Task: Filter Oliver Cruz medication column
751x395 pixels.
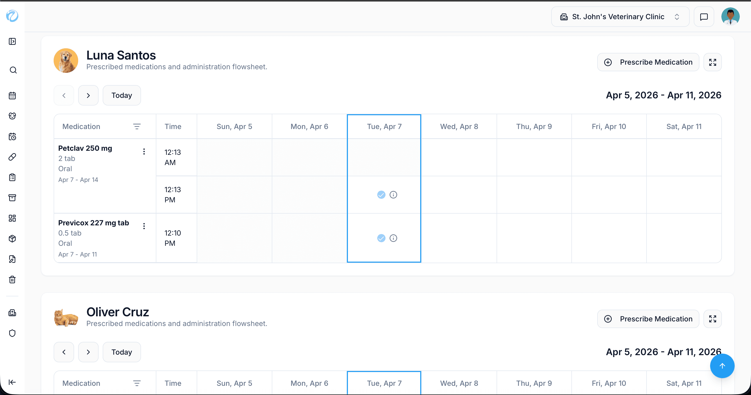Action: pos(137,383)
